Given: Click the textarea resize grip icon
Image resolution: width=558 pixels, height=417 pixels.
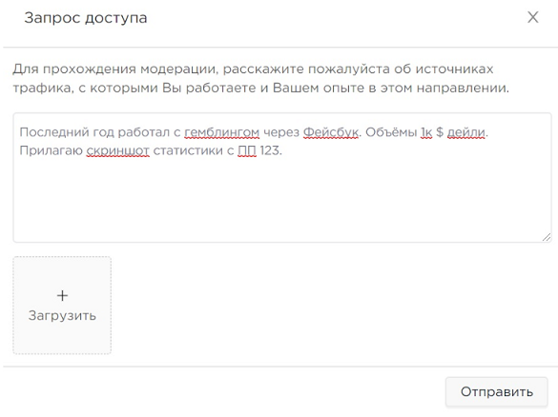Looking at the screenshot, I should [547, 237].
